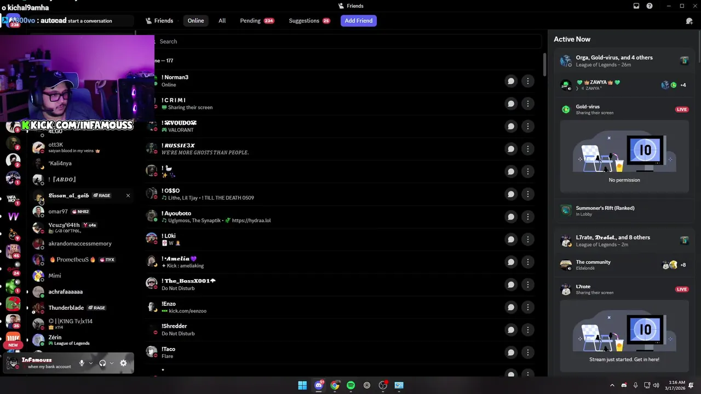Open more options for !Taco
Screen dimensions: 701x394
point(527,352)
